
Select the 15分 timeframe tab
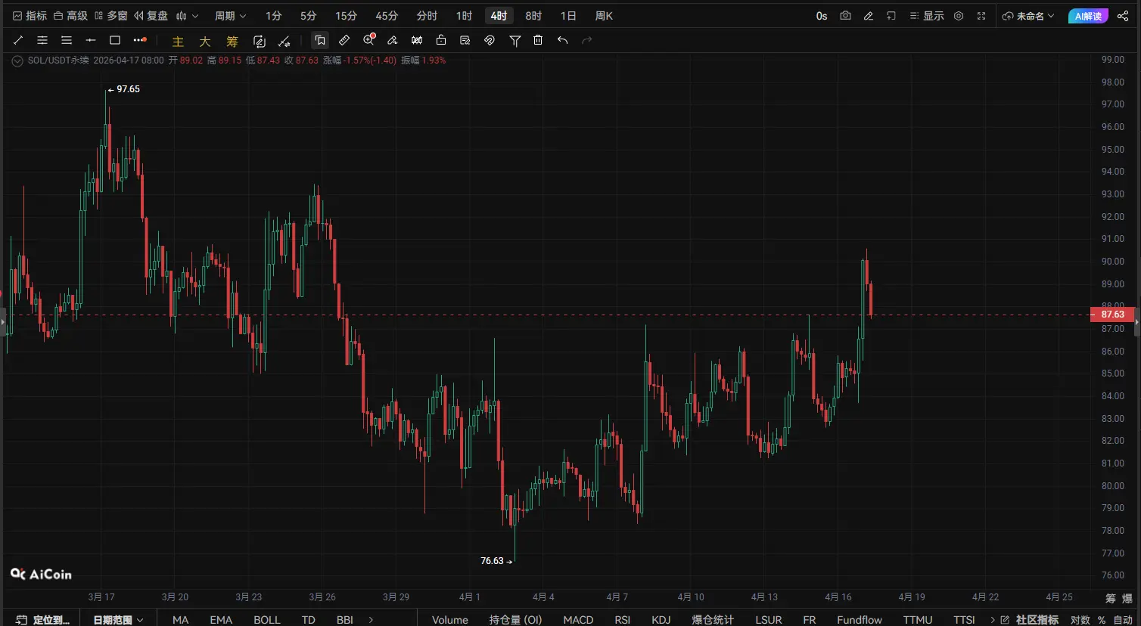pos(346,16)
